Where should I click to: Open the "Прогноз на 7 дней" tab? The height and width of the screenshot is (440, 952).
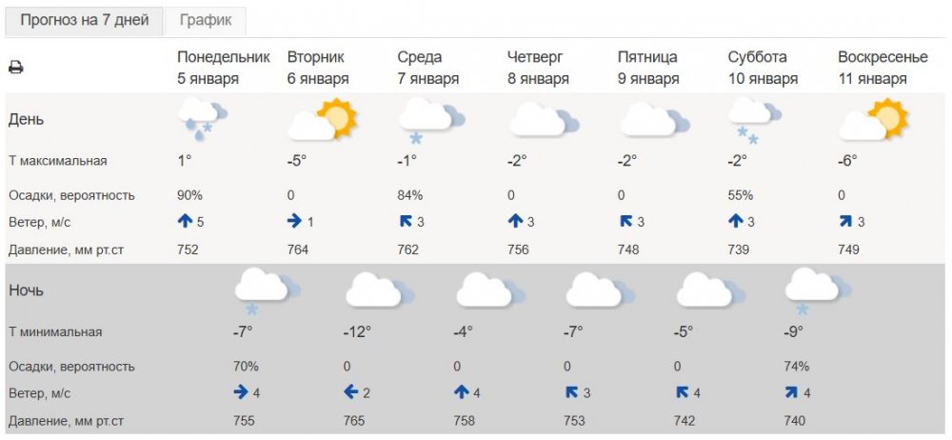[84, 20]
